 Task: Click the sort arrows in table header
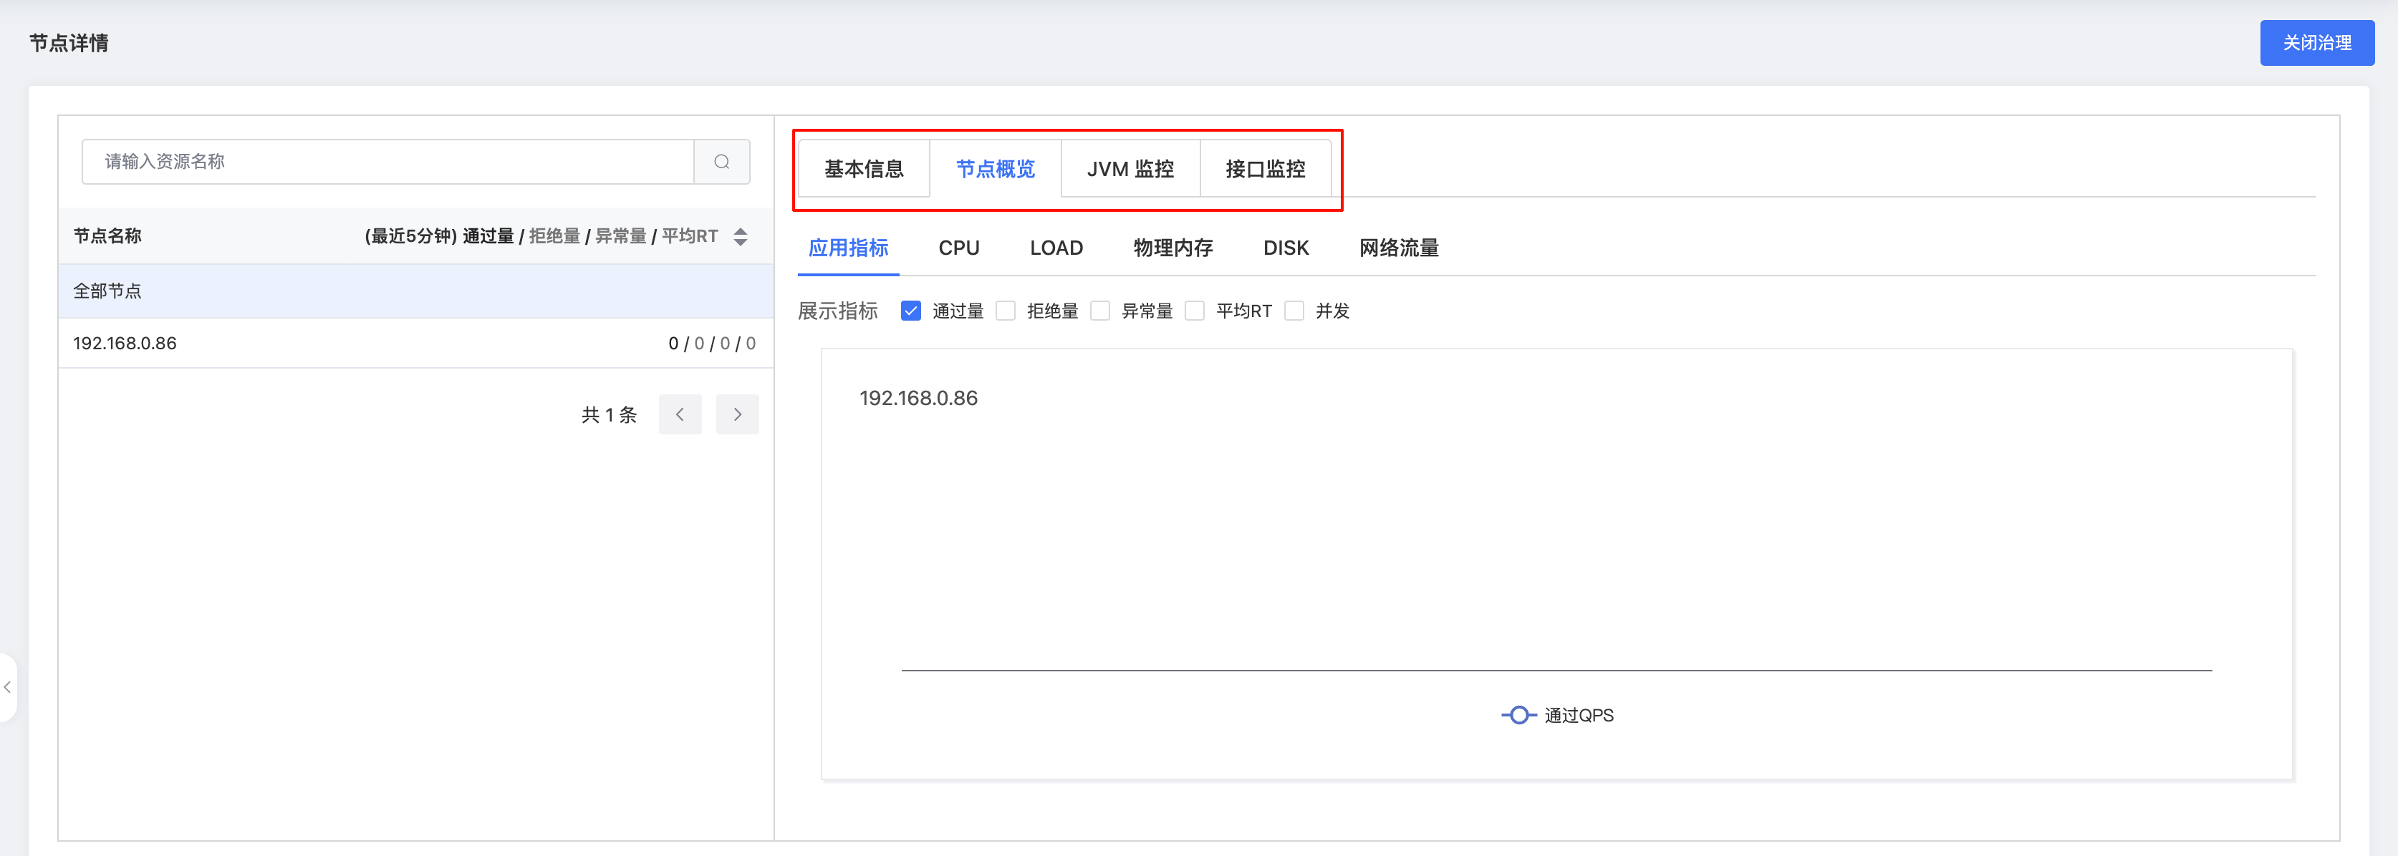pos(740,236)
